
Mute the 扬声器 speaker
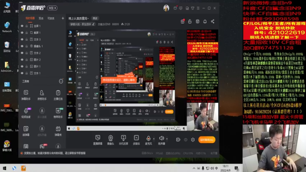click(x=161, y=140)
